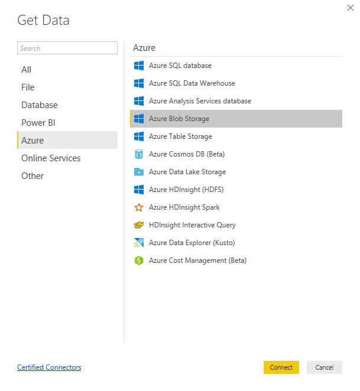Screen dimensions: 360x391
Task: Click the Azure Blob Storage icon
Action: pyautogui.click(x=139, y=119)
